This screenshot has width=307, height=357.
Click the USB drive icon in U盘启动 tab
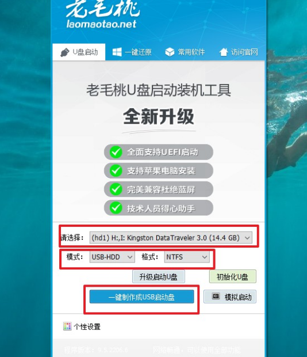65,52
